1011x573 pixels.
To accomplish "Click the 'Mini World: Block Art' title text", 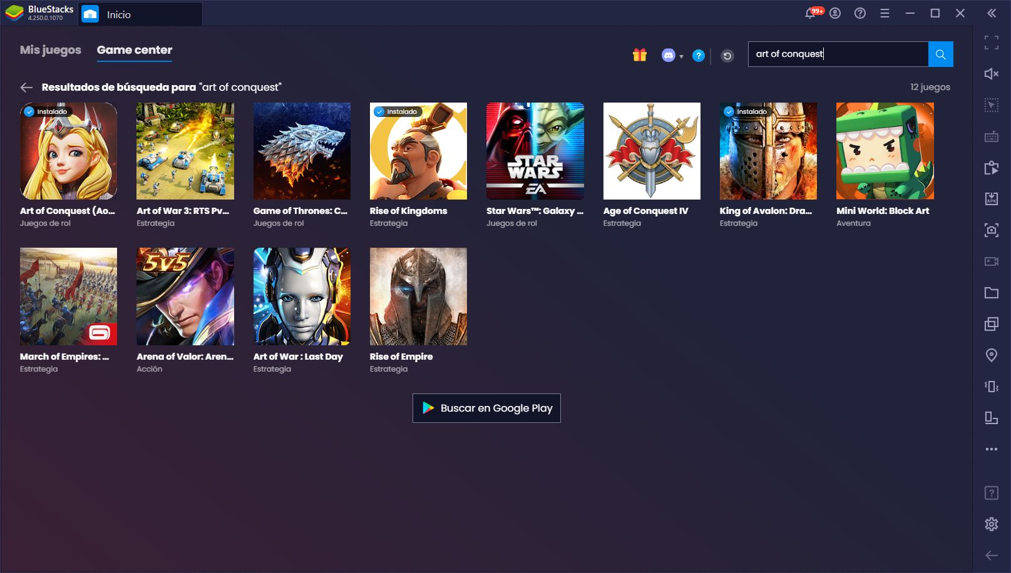I will coord(883,211).
